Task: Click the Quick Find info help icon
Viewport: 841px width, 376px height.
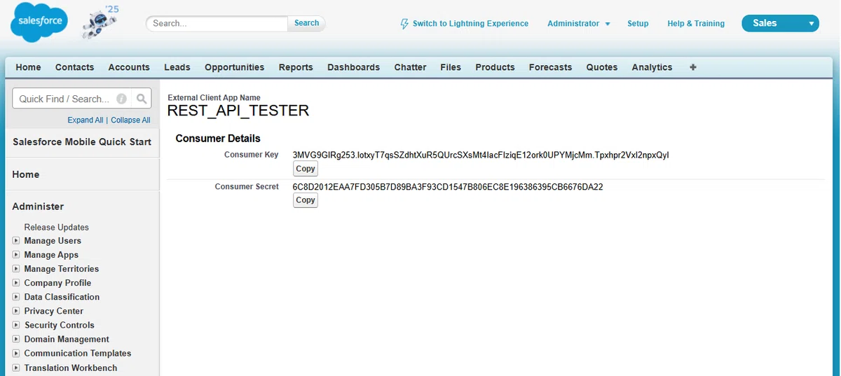Action: pyautogui.click(x=122, y=99)
